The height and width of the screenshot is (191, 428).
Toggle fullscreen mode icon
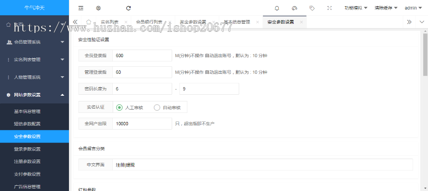[x=330, y=8]
